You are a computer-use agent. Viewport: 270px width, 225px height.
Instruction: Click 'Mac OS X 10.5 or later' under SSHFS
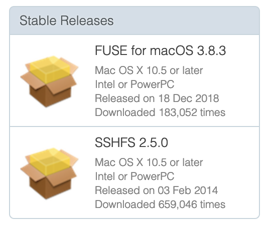149,162
